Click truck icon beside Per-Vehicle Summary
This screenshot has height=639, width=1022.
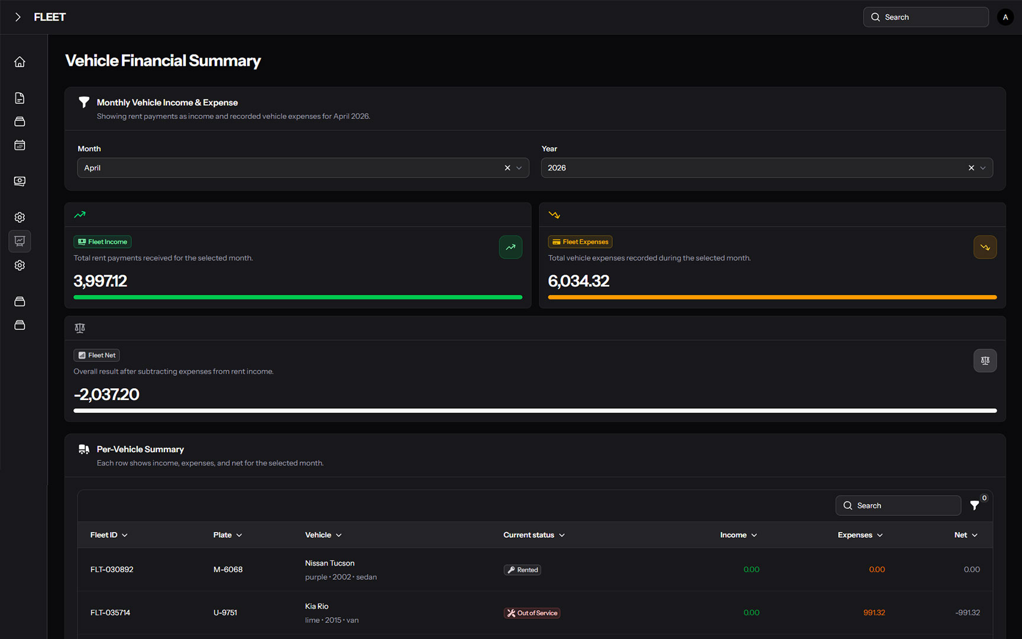84,449
